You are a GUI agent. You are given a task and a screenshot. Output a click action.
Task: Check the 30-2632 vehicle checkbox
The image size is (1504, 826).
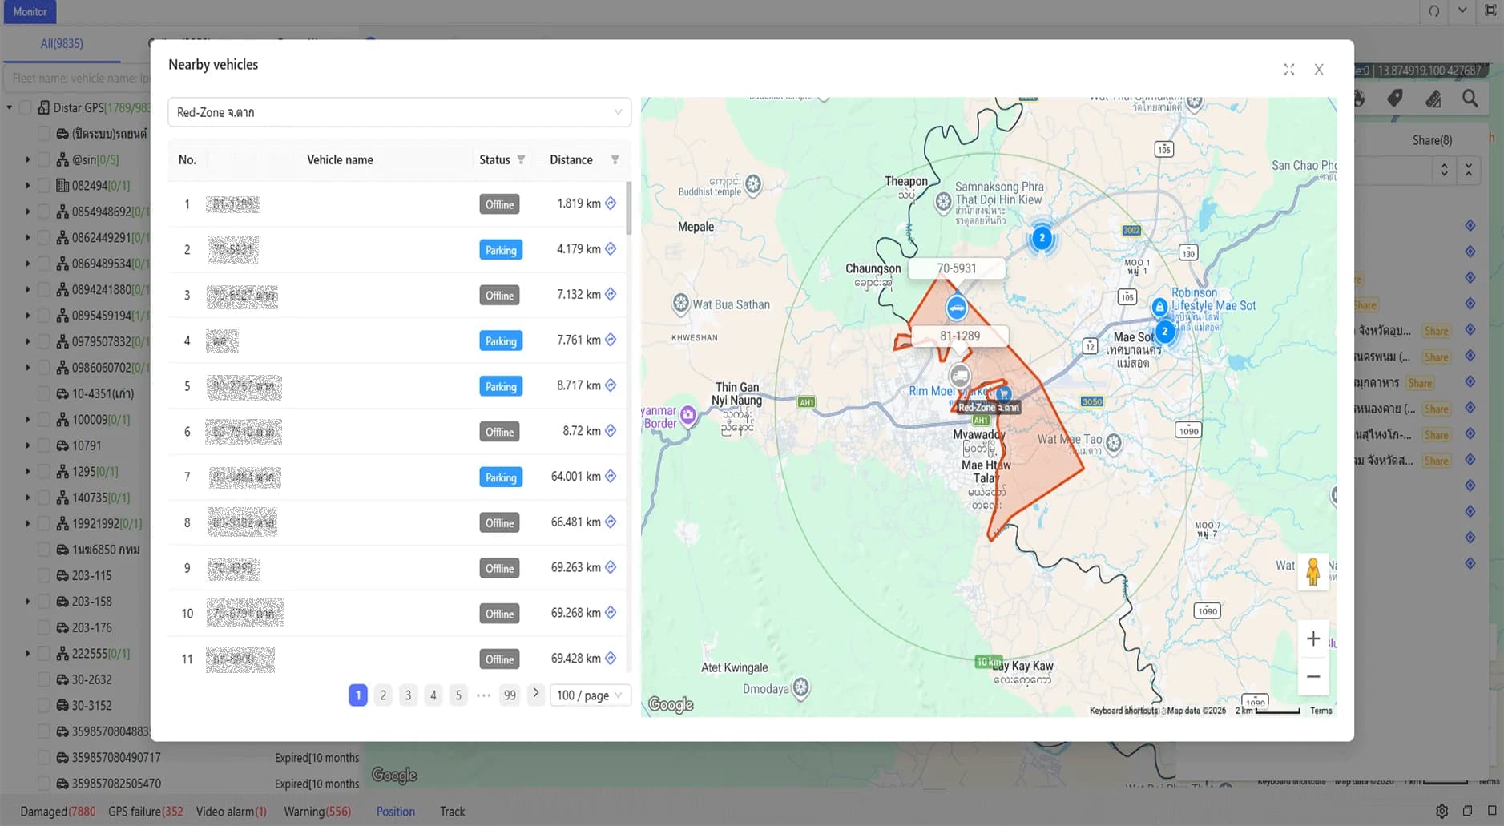(44, 679)
